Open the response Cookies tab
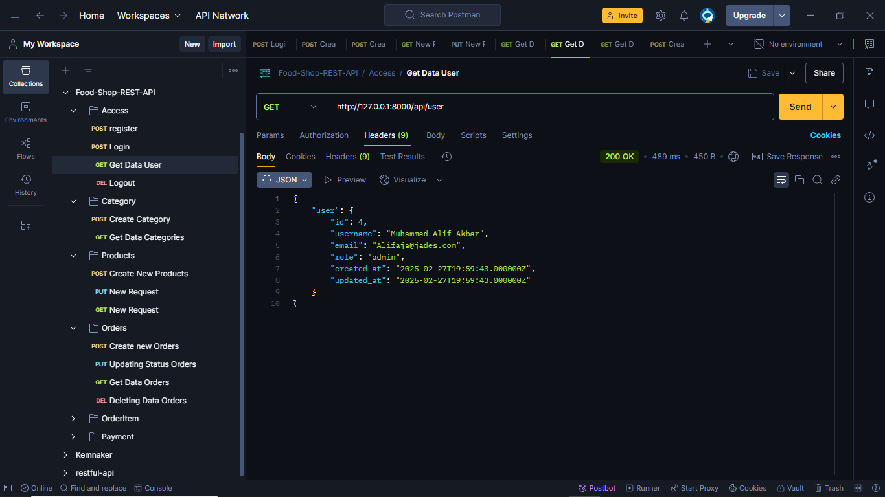The height and width of the screenshot is (497, 885). pyautogui.click(x=301, y=157)
